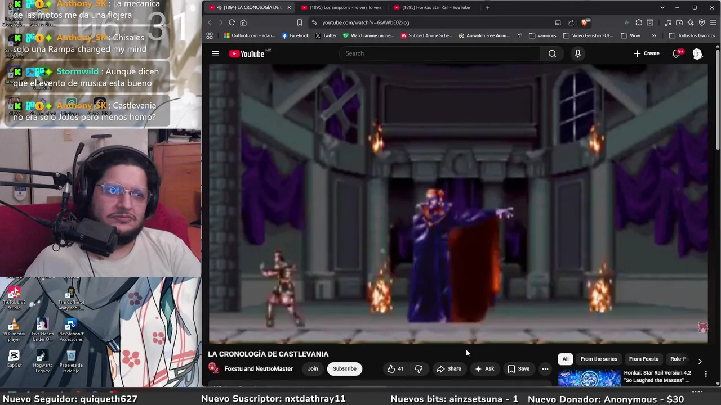Open TikTok LIVE Studio desktop shortcut
721x405 pixels.
pos(14,298)
